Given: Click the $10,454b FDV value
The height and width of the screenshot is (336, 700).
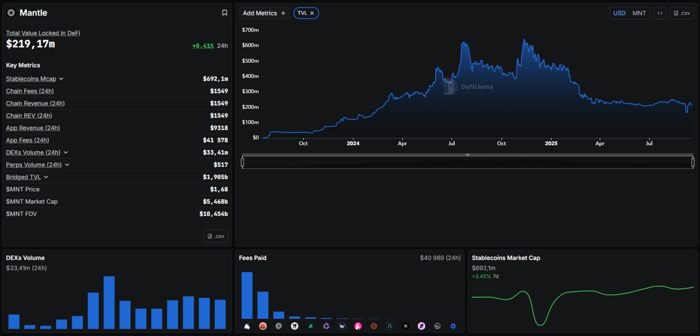Looking at the screenshot, I should pos(214,214).
